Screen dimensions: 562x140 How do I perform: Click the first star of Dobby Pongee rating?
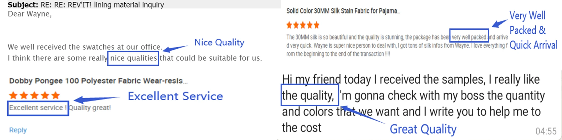[x=13, y=95]
